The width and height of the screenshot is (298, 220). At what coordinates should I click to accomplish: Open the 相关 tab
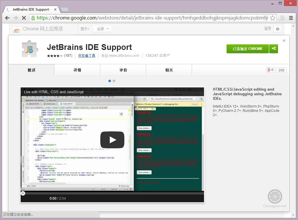(169, 70)
